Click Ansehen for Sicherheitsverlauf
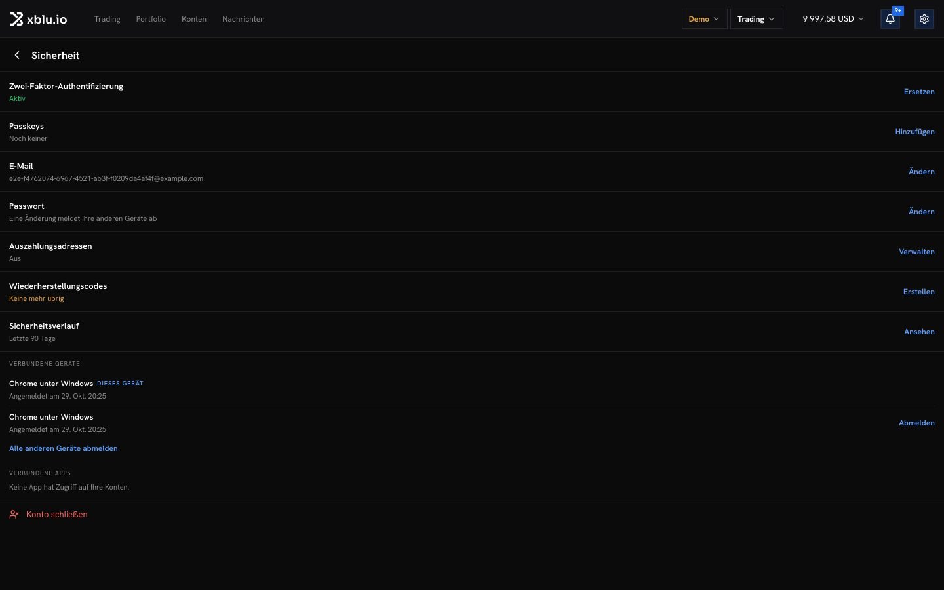The image size is (944, 590). (919, 332)
